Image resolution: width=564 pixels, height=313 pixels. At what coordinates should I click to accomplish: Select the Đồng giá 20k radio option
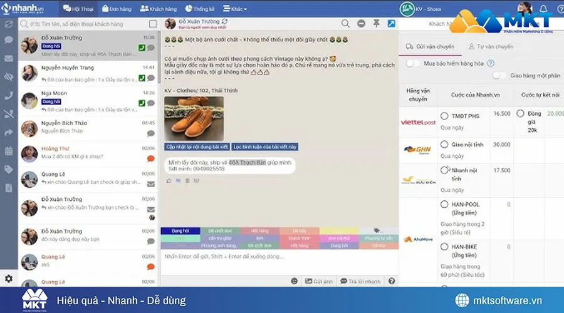[520, 113]
